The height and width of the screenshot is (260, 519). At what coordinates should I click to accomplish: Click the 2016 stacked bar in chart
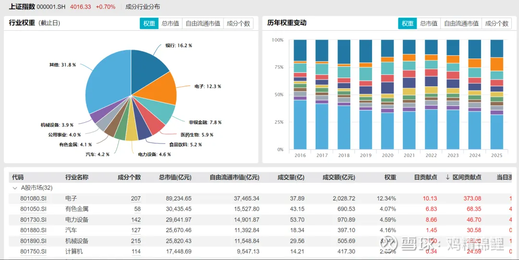300,95
